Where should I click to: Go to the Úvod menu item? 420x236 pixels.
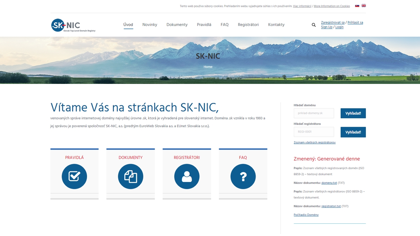tap(128, 25)
